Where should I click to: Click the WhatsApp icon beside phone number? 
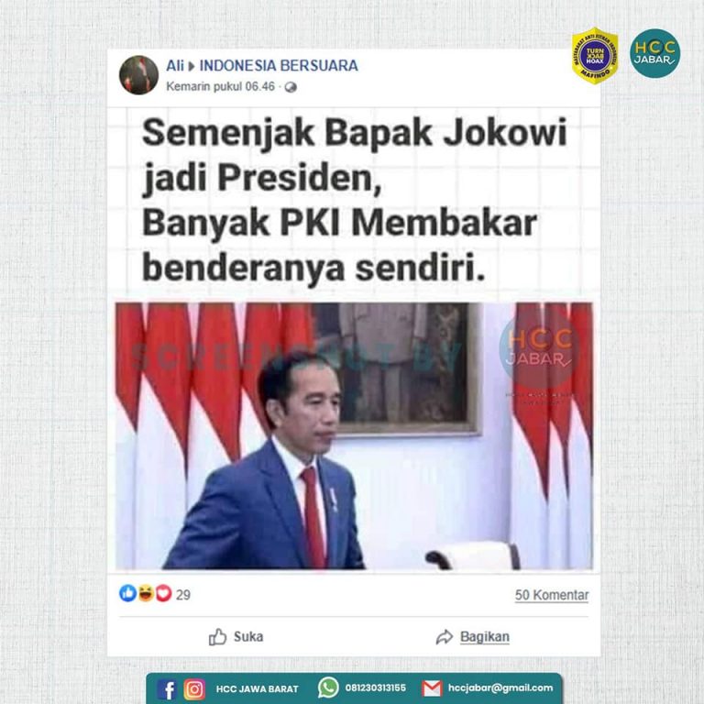coord(328,687)
